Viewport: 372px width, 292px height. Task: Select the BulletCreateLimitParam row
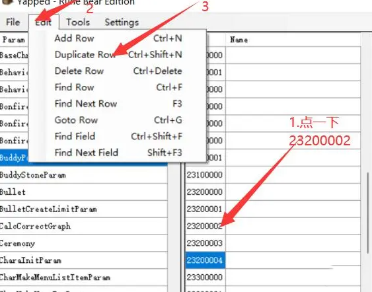83,209
